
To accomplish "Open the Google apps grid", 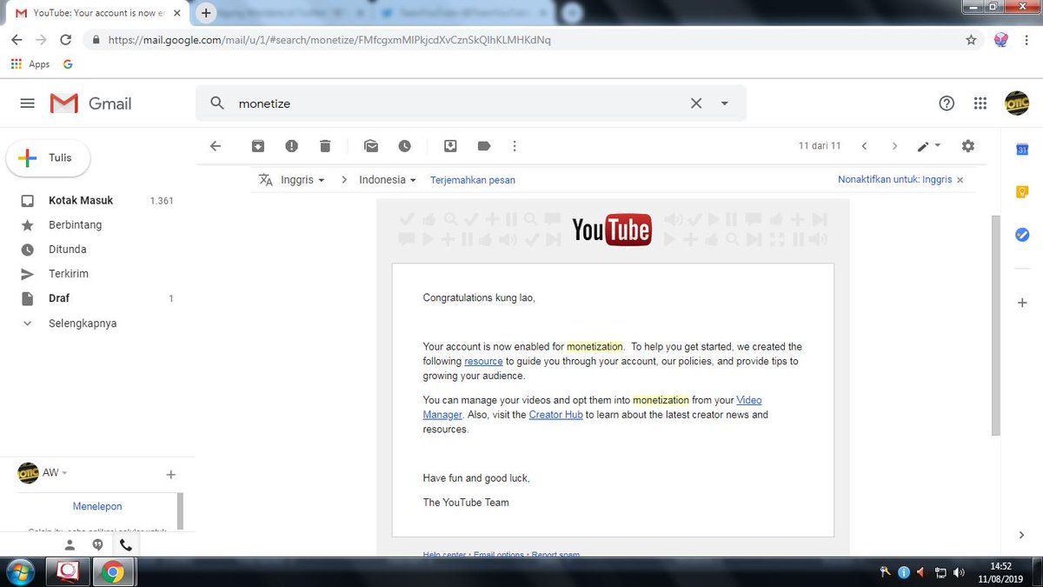I will coord(980,103).
